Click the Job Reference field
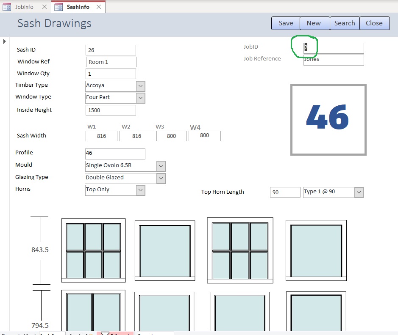Image resolution: width=398 pixels, height=335 pixels. click(x=334, y=60)
